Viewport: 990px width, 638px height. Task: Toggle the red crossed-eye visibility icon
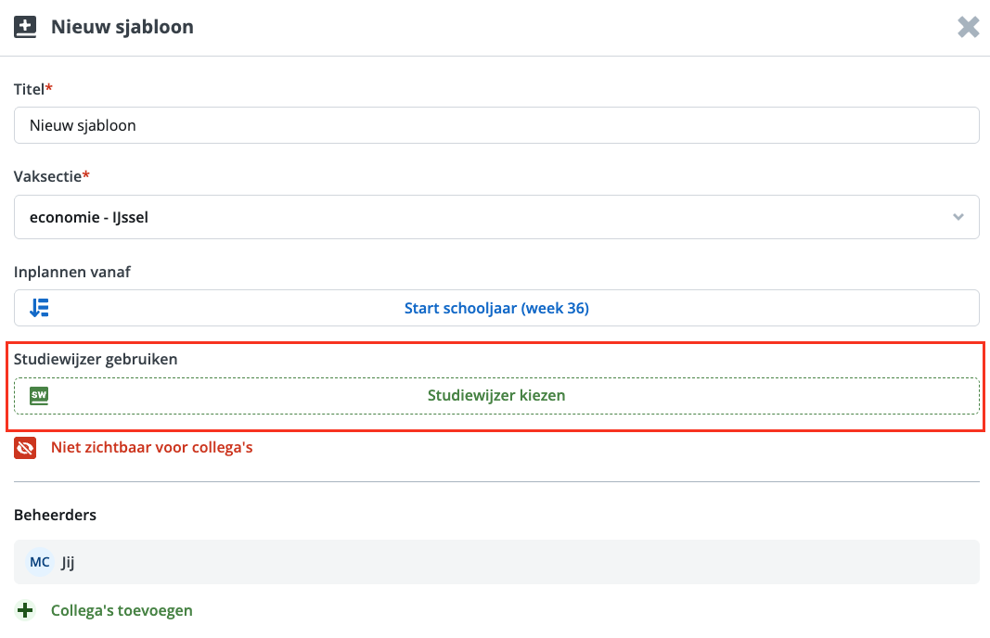pyautogui.click(x=25, y=448)
